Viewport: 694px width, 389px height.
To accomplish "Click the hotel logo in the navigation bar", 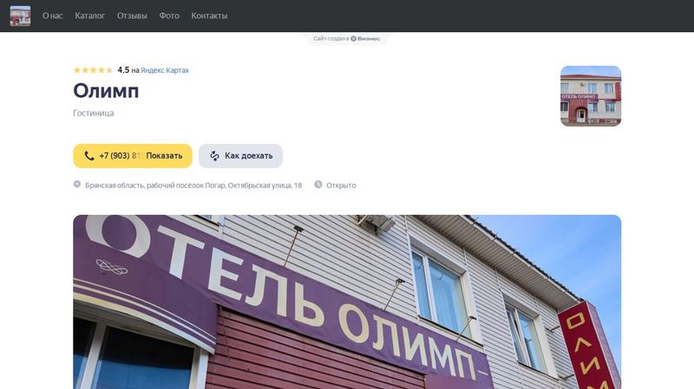I will [x=20, y=16].
